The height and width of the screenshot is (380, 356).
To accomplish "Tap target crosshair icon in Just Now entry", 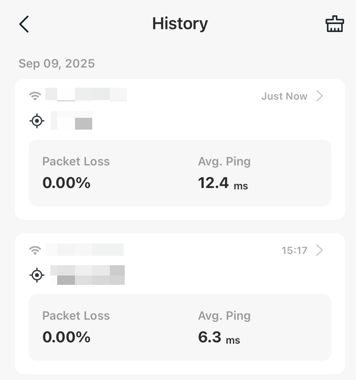I will [x=37, y=121].
